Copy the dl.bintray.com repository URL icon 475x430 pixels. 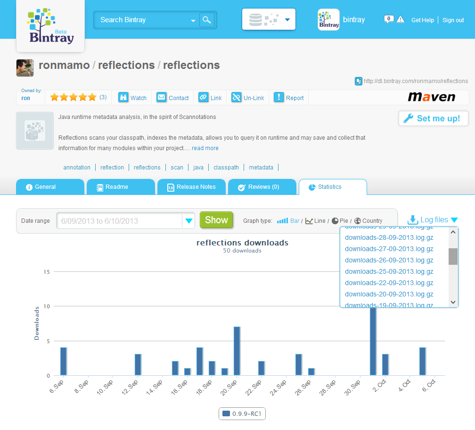[359, 81]
